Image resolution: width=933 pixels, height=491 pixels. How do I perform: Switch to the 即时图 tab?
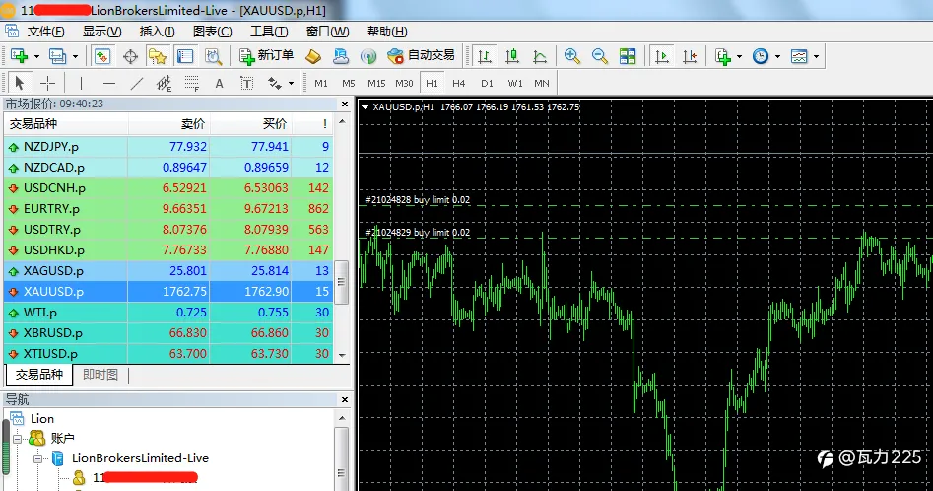[100, 375]
